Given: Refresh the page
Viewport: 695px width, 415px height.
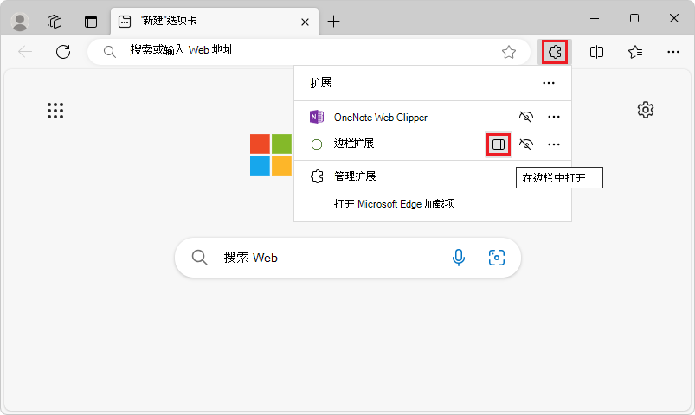Looking at the screenshot, I should pyautogui.click(x=63, y=52).
